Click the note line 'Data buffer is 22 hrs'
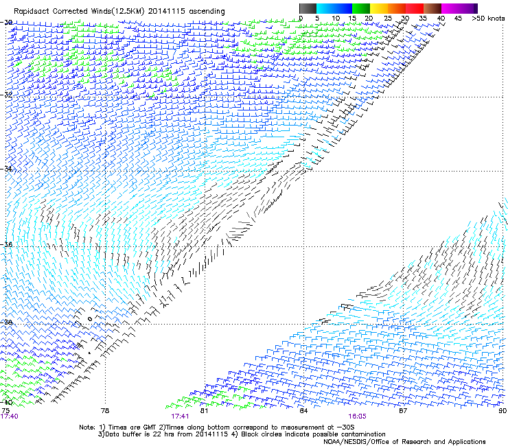508x446 pixels. pos(242,434)
